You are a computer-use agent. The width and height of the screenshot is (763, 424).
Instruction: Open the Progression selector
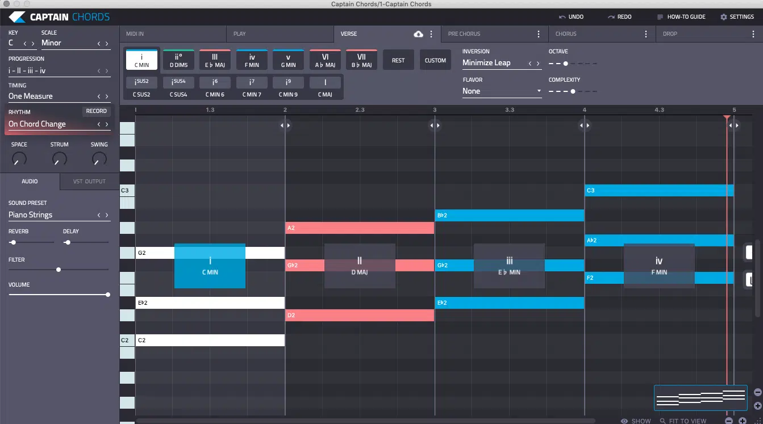click(59, 71)
